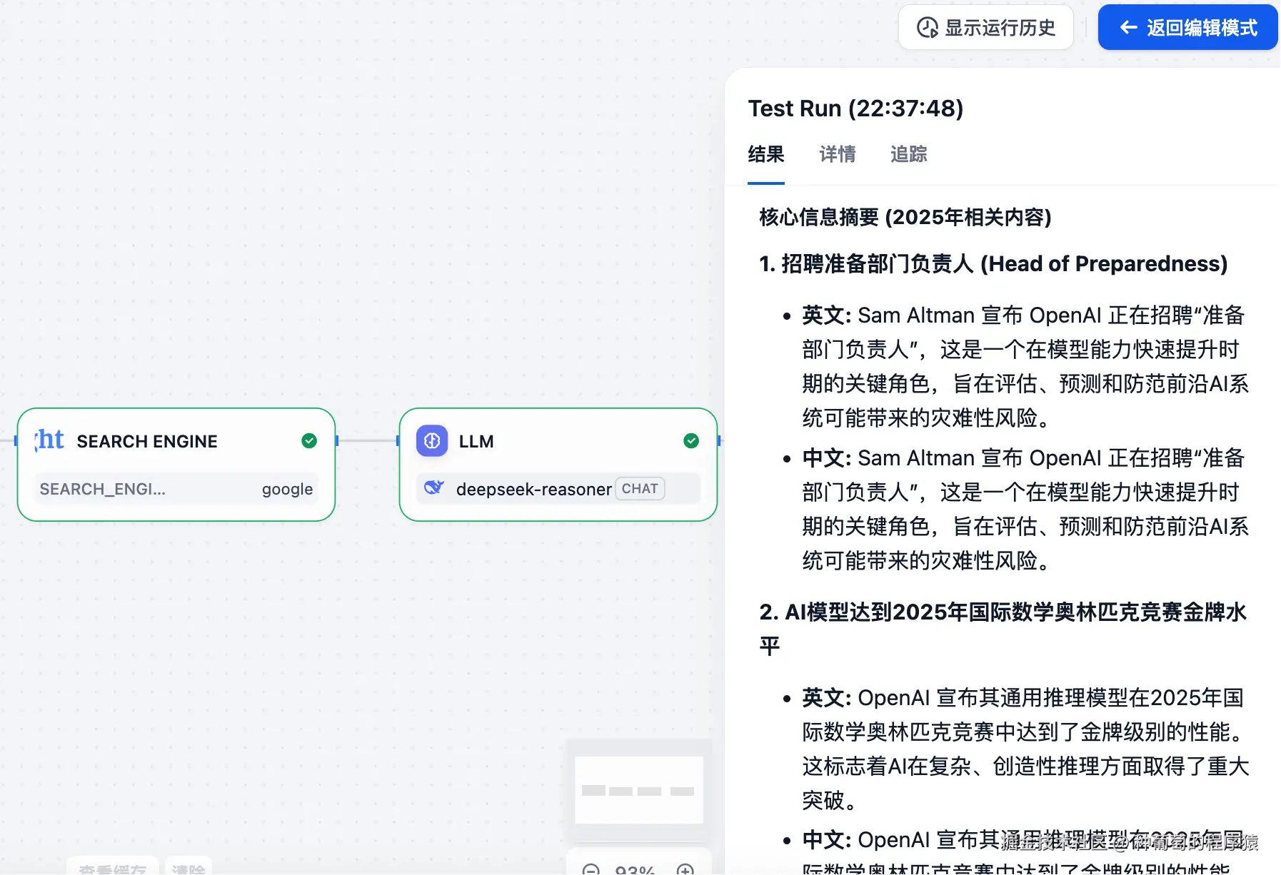Open the 93% zoom level menu
This screenshot has height=875, width=1281.
635,871
